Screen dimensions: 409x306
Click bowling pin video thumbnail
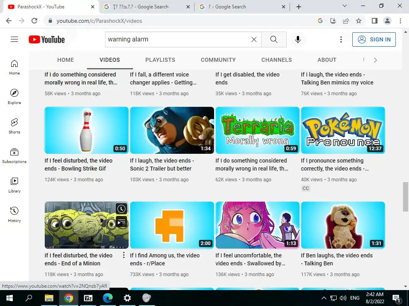[87, 130]
